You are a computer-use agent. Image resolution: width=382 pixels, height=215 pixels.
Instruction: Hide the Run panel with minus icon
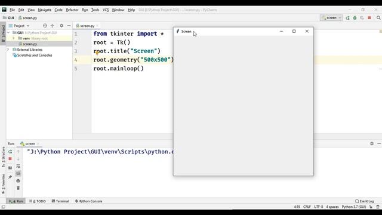pos(379,143)
